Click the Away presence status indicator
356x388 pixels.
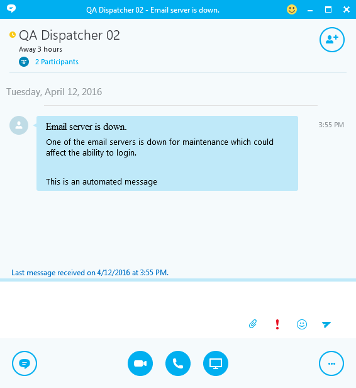[x=13, y=35]
